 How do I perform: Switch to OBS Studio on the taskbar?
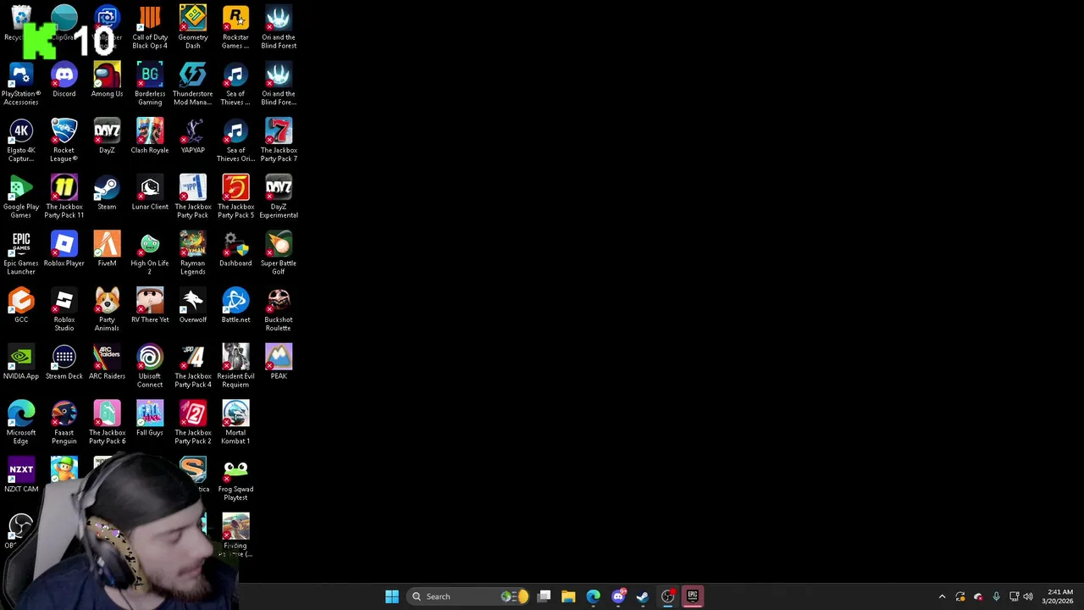tap(668, 596)
